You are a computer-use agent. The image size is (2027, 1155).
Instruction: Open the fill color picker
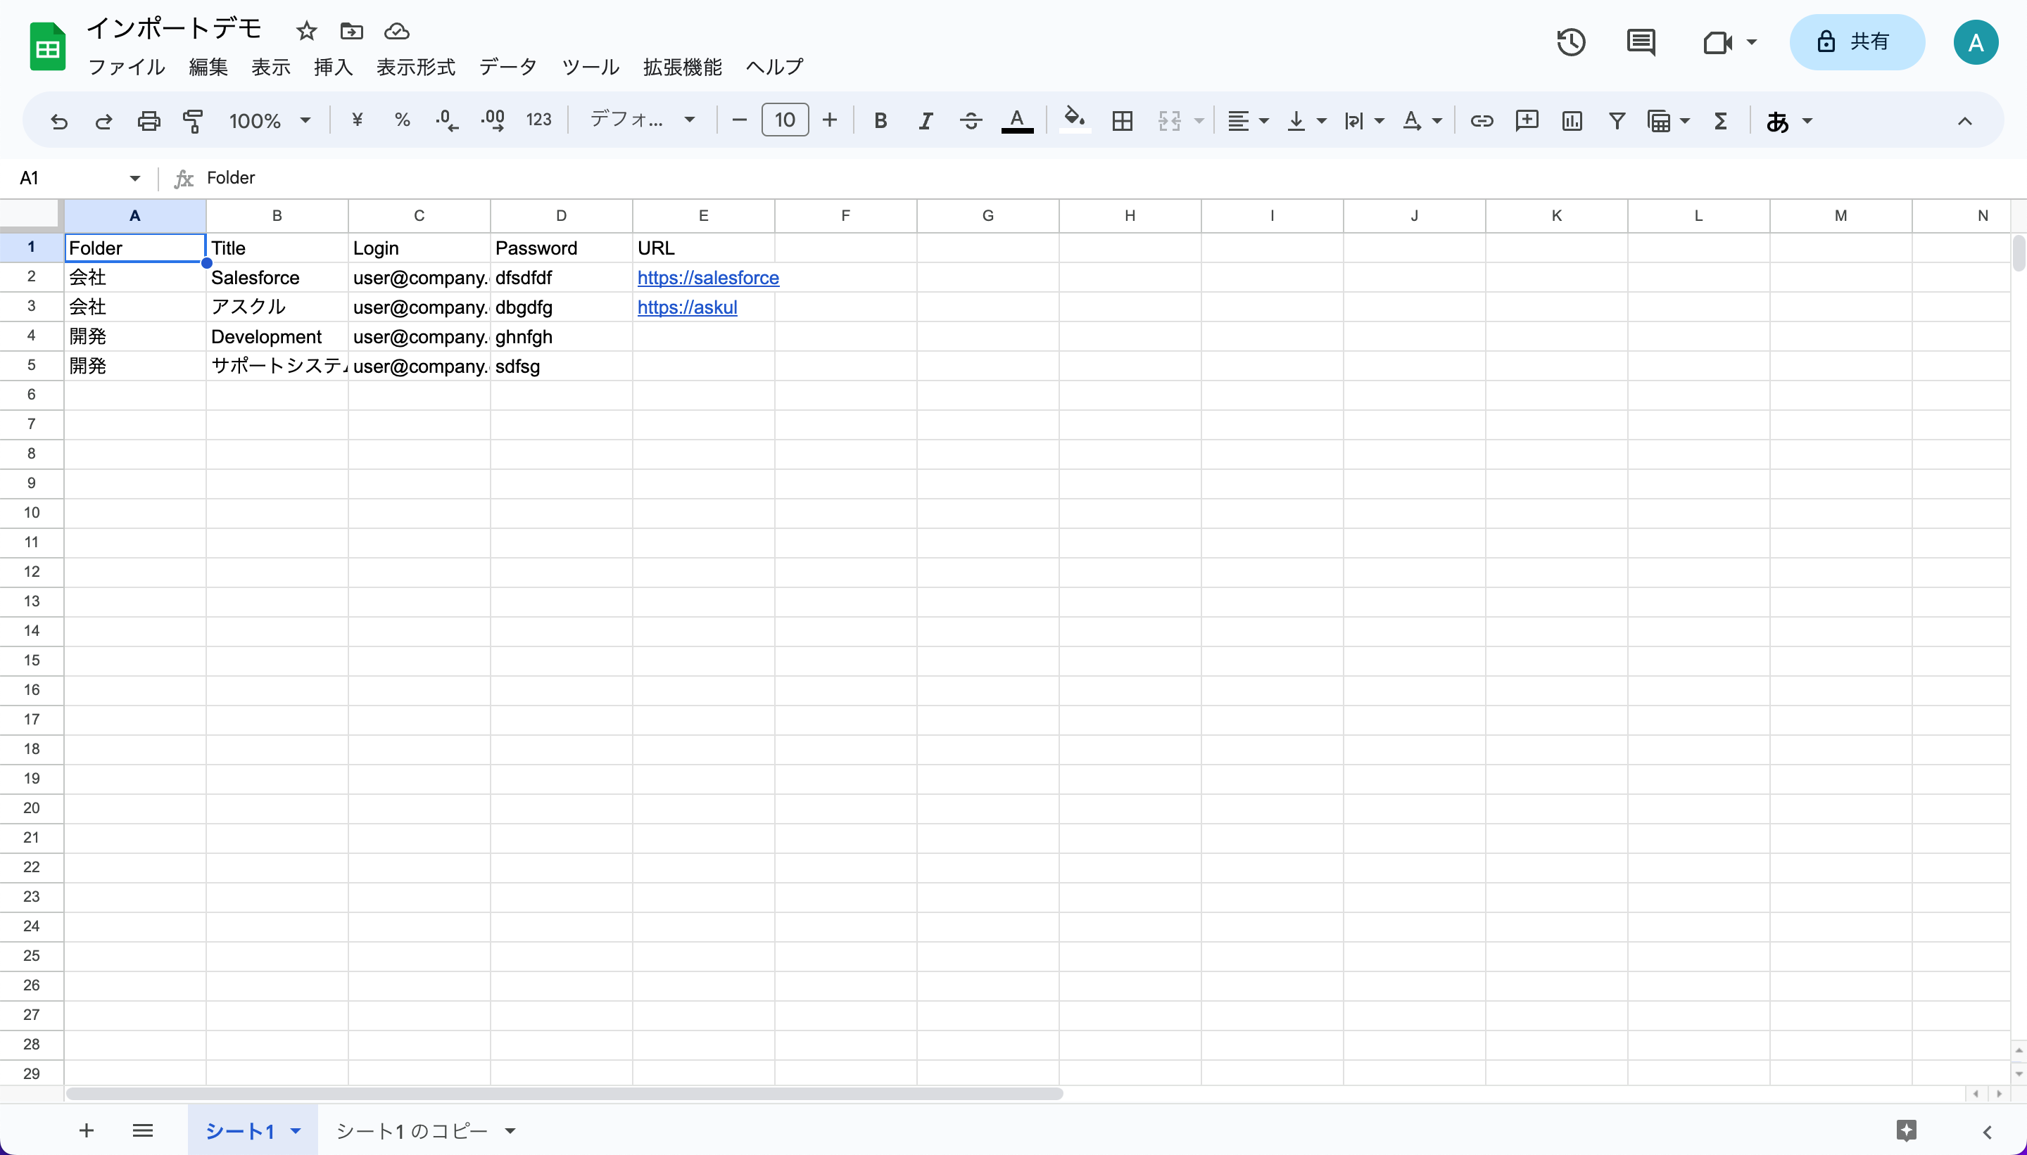pos(1075,120)
